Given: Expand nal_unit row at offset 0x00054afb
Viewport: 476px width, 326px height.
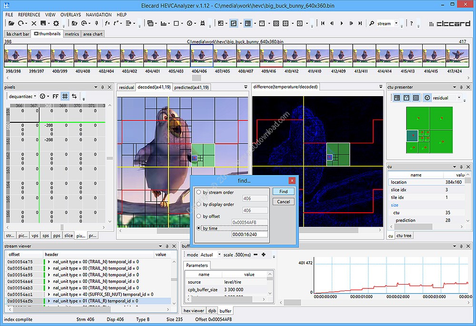Looking at the screenshot, I should pyautogui.click(x=49, y=301).
